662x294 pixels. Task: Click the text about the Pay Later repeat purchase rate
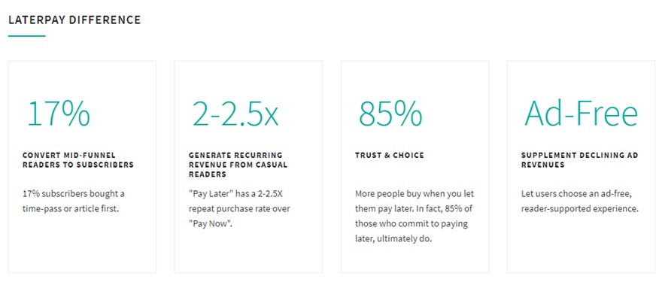[x=239, y=209]
